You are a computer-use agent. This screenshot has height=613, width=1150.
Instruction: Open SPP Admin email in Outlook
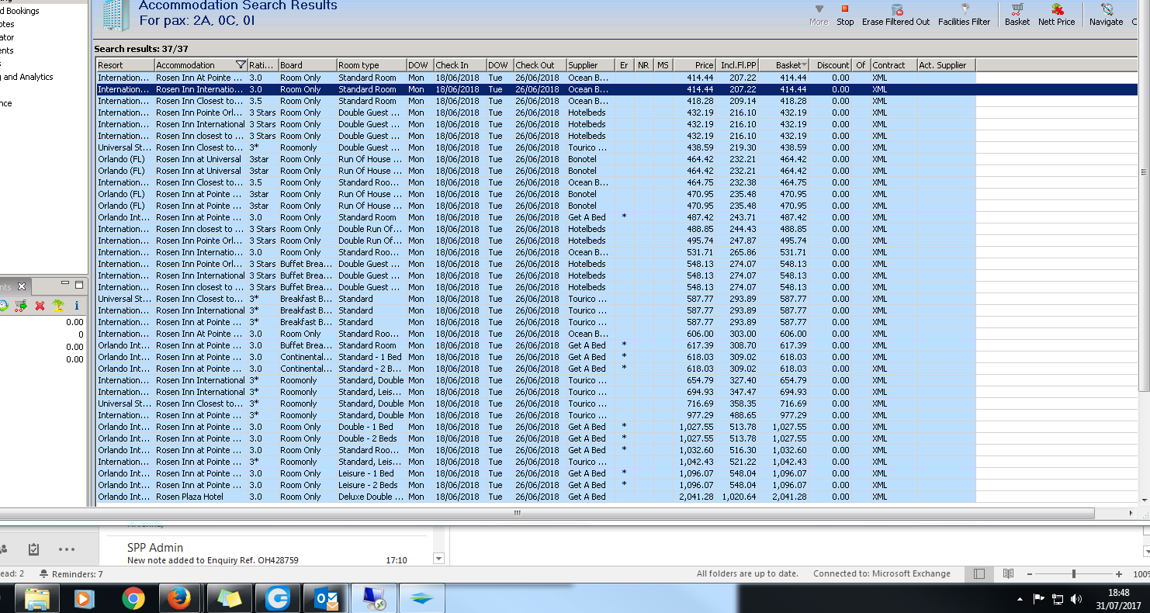coord(266,553)
